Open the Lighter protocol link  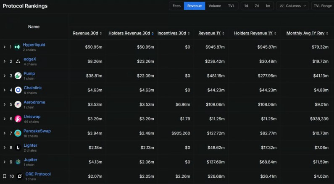[30, 145]
